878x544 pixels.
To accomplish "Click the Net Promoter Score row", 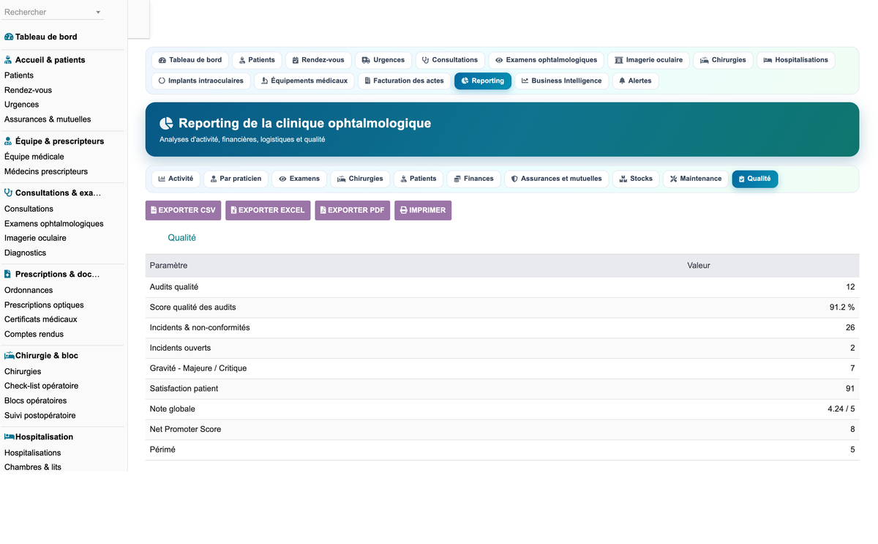I will 502,429.
